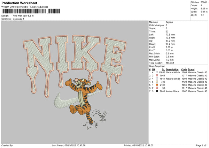The height and width of the screenshot is (148, 209).
Task: Click the orange swatch in the 2101-stitch row
Action: tap(157, 85)
